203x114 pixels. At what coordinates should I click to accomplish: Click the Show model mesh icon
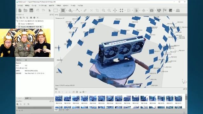[x=136, y=10]
